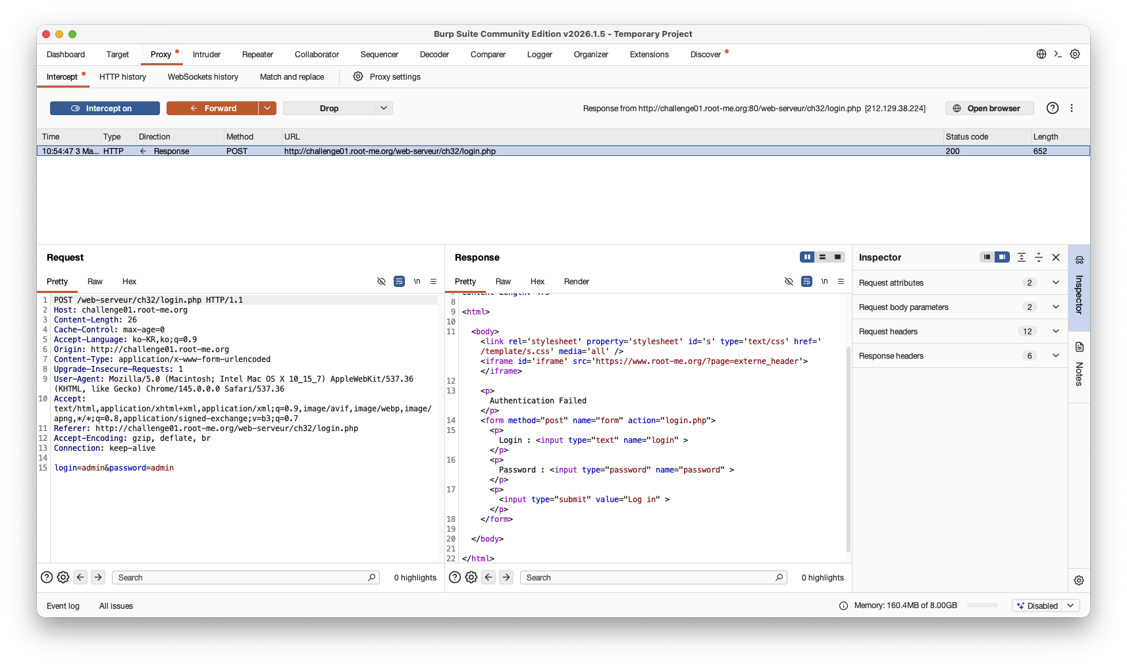
Task: Open the Burp global network globe icon
Action: (x=1041, y=54)
